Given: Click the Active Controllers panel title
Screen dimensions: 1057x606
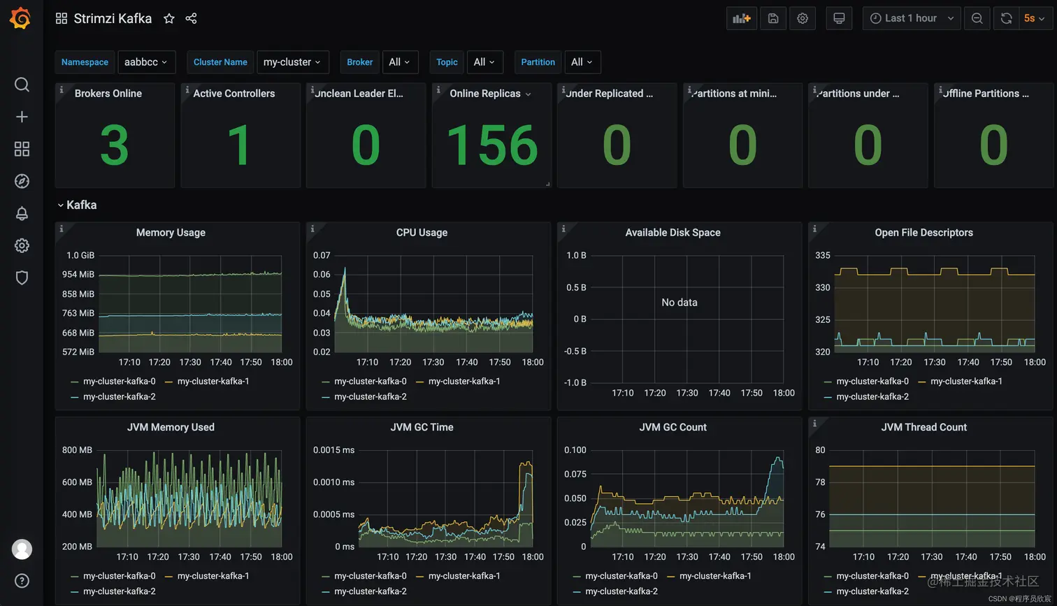Looking at the screenshot, I should [x=234, y=94].
